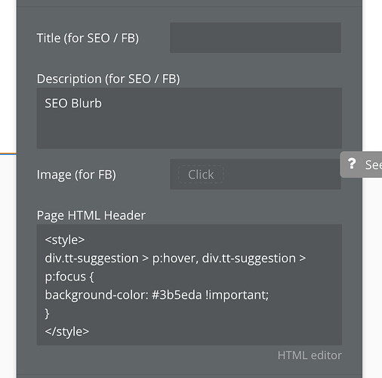Click the p:focus { line in the header code
Viewport: 382px width, 378px height.
[69, 277]
